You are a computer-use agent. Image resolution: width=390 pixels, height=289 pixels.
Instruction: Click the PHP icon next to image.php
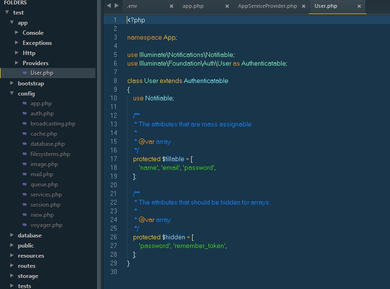coord(25,164)
